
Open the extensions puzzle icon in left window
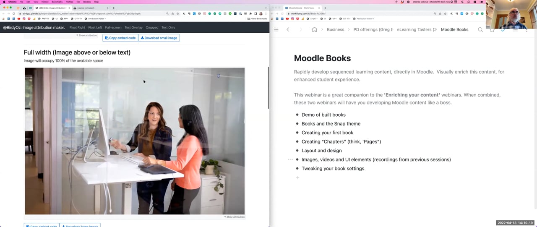click(x=250, y=13)
